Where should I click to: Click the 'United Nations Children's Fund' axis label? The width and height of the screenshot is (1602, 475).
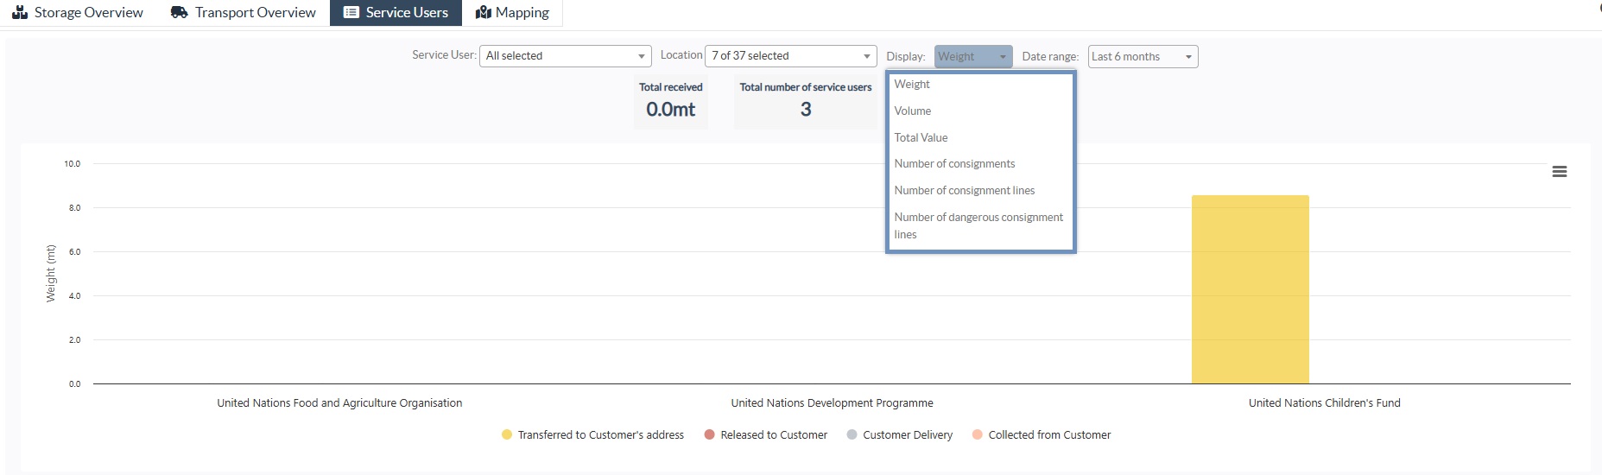1324,403
